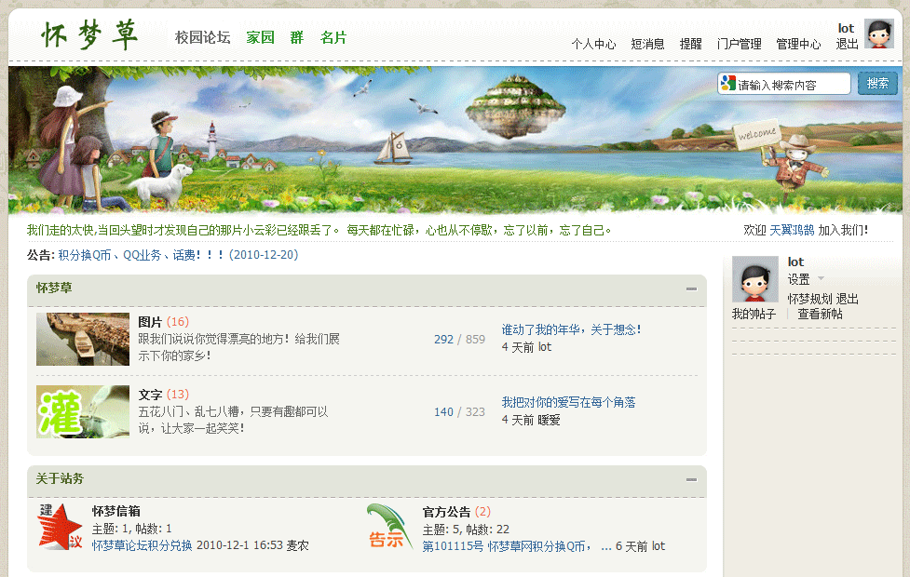This screenshot has width=910, height=577.
Task: Open 设置 in the sidebar
Action: click(798, 279)
